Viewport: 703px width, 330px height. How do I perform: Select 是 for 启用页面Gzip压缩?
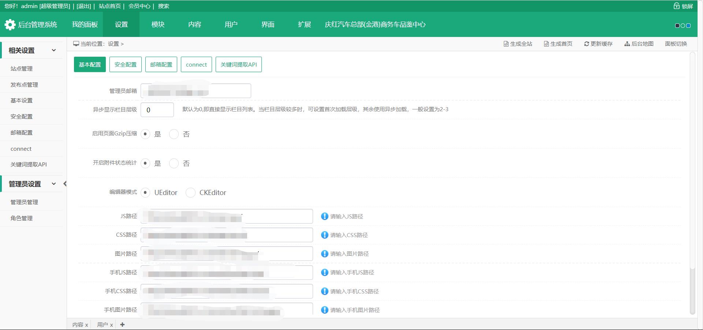click(x=145, y=134)
